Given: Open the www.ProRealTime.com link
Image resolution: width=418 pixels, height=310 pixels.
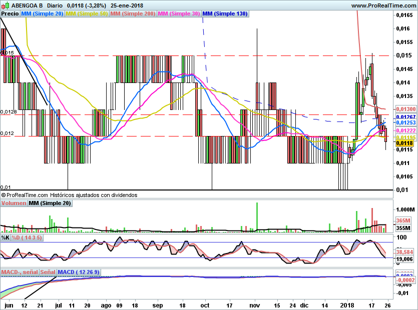Looking at the screenshot, I should [383, 5].
